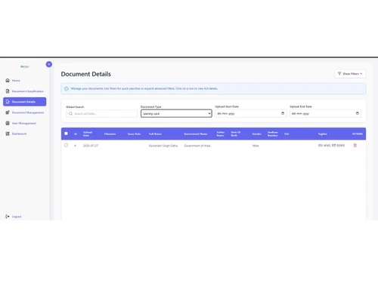Click 'Government of India' cell
The width and height of the screenshot is (378, 283).
(197, 146)
